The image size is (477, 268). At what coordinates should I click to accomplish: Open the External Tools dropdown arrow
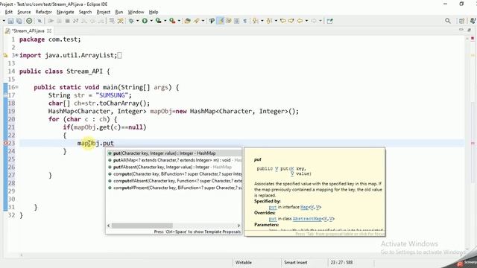coord(179,21)
